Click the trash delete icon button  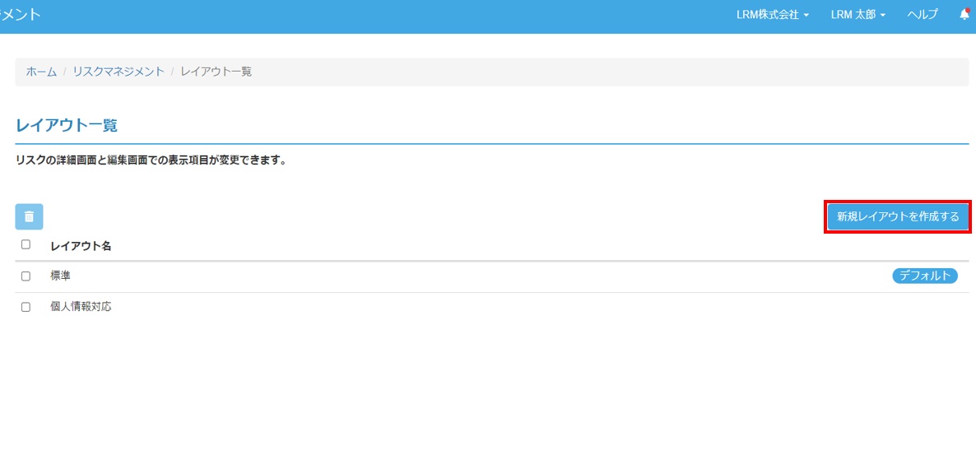[x=30, y=216]
